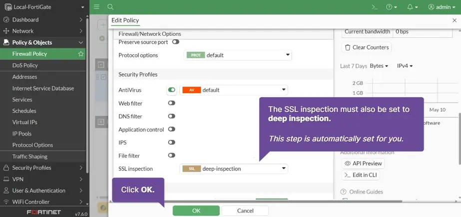Click the Clear Counters button

367,47
